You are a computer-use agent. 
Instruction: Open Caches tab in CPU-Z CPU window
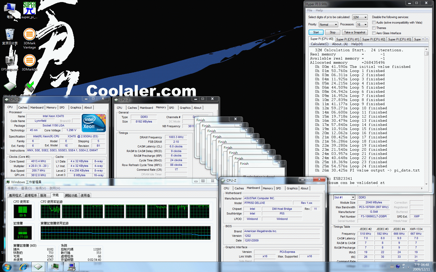(23, 108)
